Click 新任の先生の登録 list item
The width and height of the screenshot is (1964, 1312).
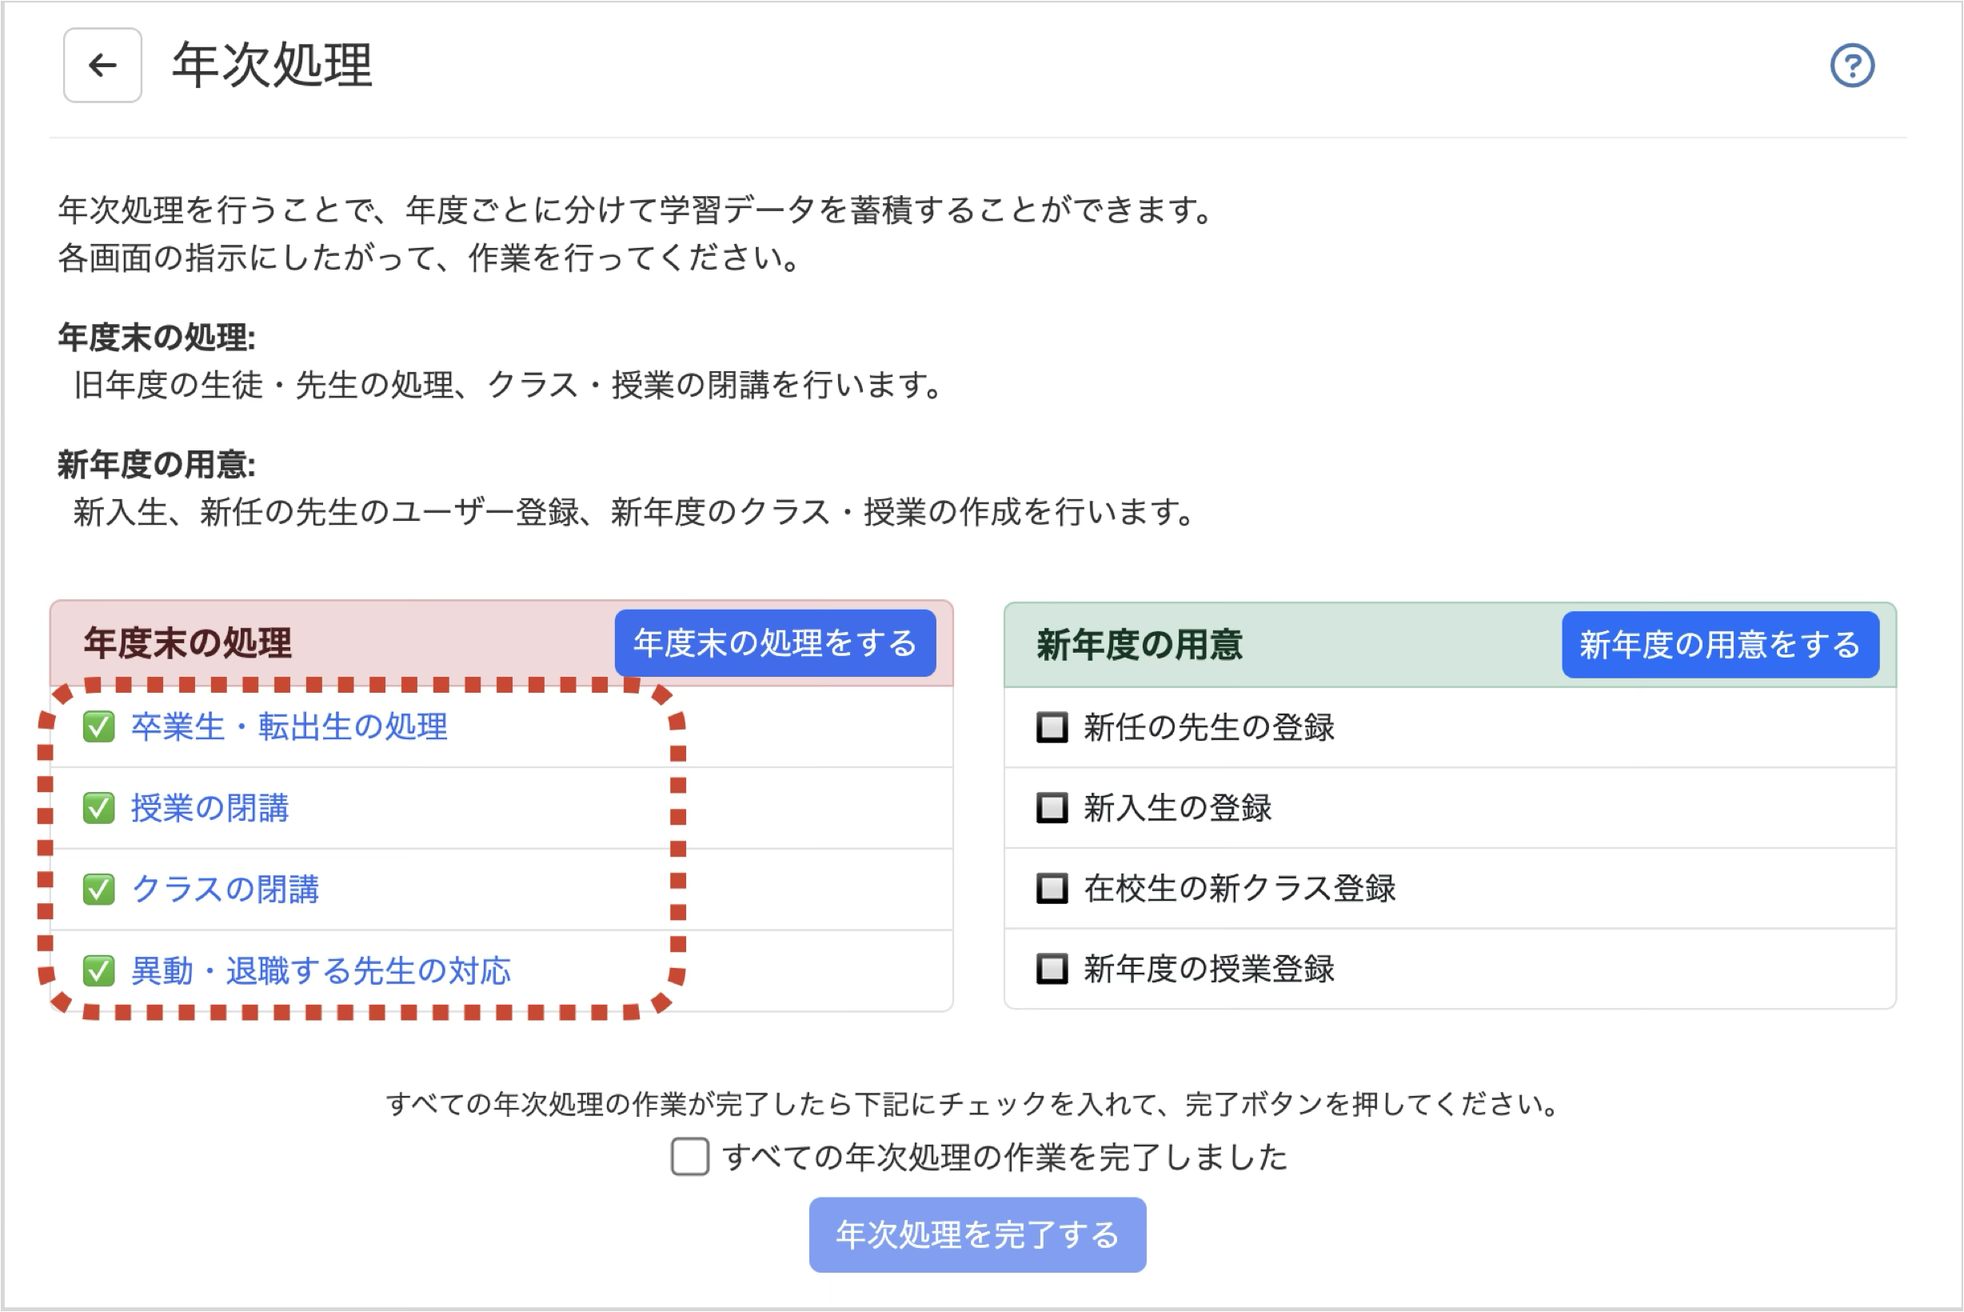pyautogui.click(x=1208, y=727)
